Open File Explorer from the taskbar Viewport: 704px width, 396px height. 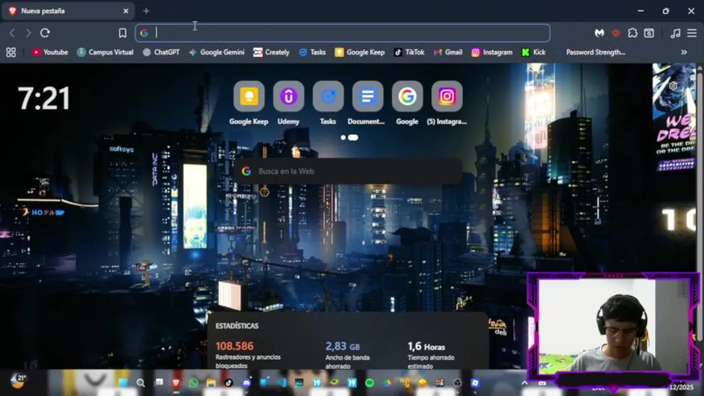click(211, 383)
